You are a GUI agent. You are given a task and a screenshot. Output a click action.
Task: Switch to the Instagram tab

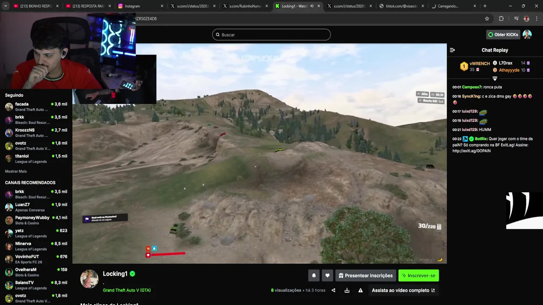coord(140,6)
